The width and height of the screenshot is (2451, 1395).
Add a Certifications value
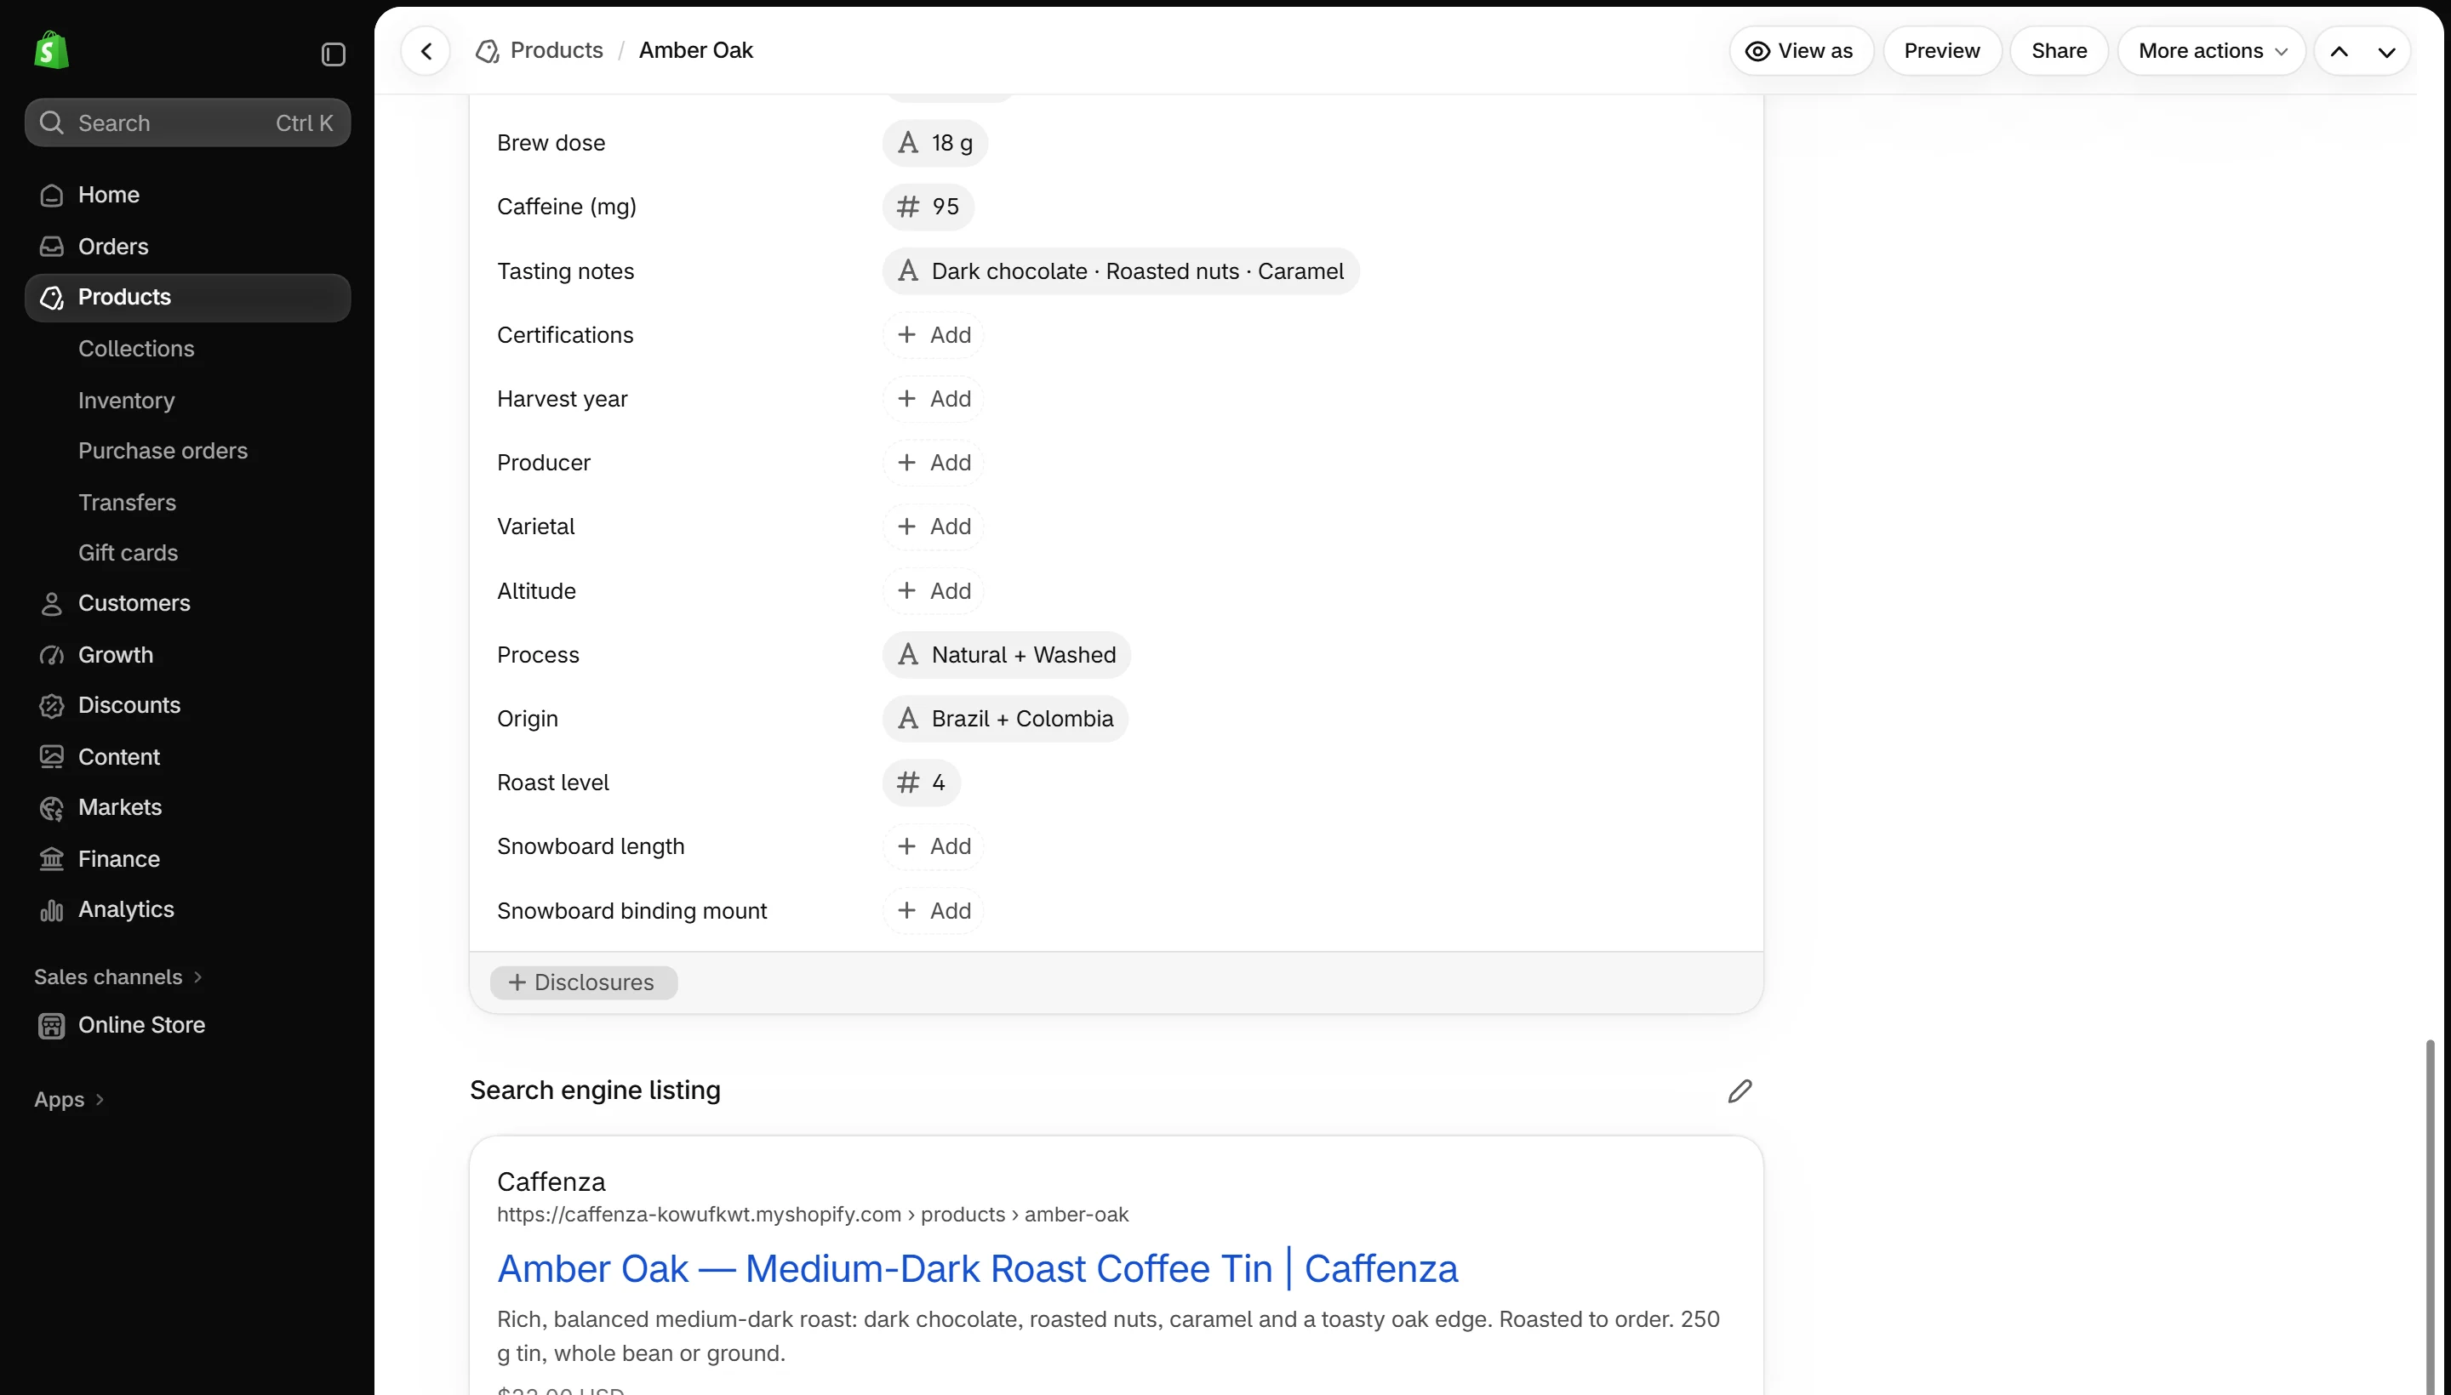tap(934, 335)
